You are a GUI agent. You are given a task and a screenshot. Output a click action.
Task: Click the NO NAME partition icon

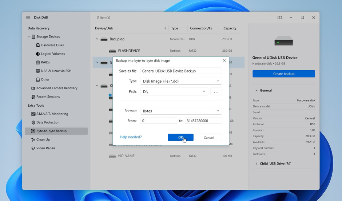[112, 156]
